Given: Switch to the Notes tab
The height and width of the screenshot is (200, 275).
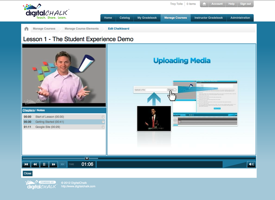Looking at the screenshot, I should tap(41, 110).
